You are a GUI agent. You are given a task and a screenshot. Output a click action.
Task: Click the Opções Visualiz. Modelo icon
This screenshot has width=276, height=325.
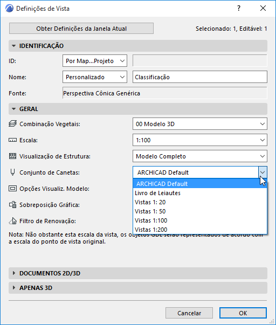pyautogui.click(x=12, y=189)
